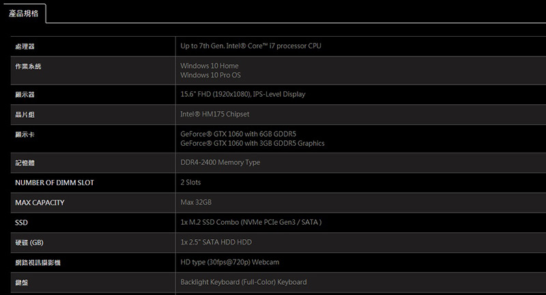Select the 2.5" SATA HDD value
The image size is (546, 295).
[x=216, y=242]
